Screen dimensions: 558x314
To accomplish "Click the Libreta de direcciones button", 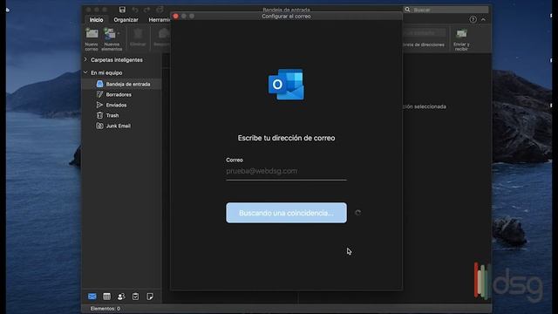I will click(424, 44).
